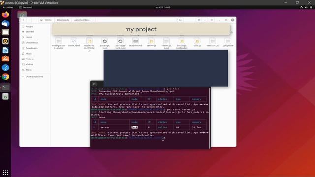The image size is (315, 177).
Task: Click the search icon in Files toolbar
Action: pyautogui.click(x=180, y=20)
